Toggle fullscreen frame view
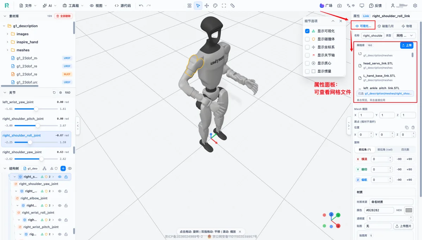Screen dimensions: 422x240 click(x=224, y=6)
